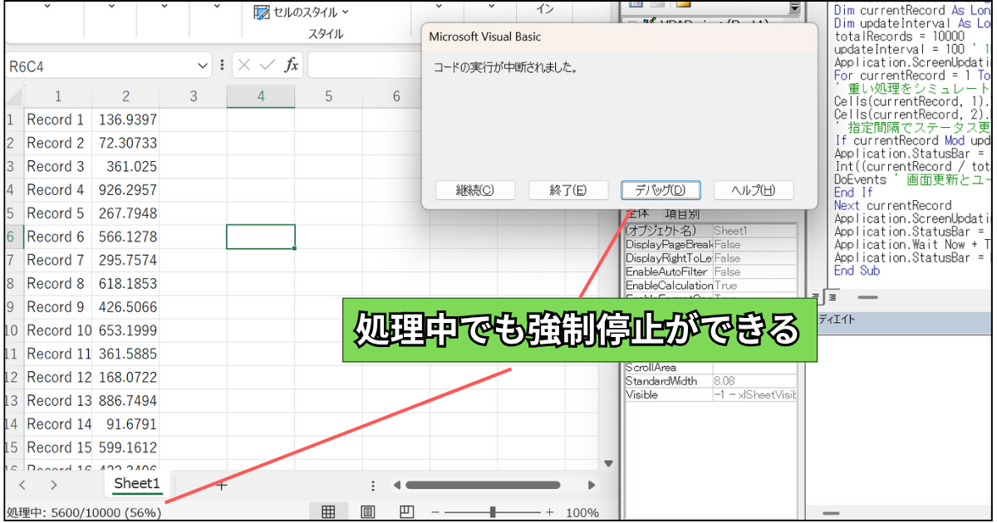
Task: Click cell with value 618.1853
Action: pos(127,283)
